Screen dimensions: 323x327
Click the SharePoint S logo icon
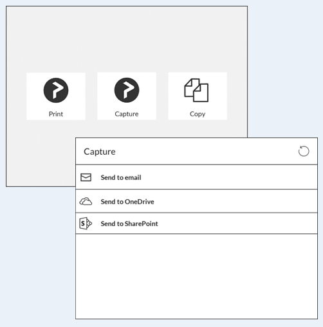point(86,224)
